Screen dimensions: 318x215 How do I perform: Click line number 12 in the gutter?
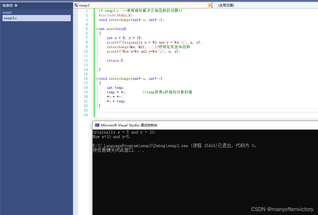click(x=86, y=61)
